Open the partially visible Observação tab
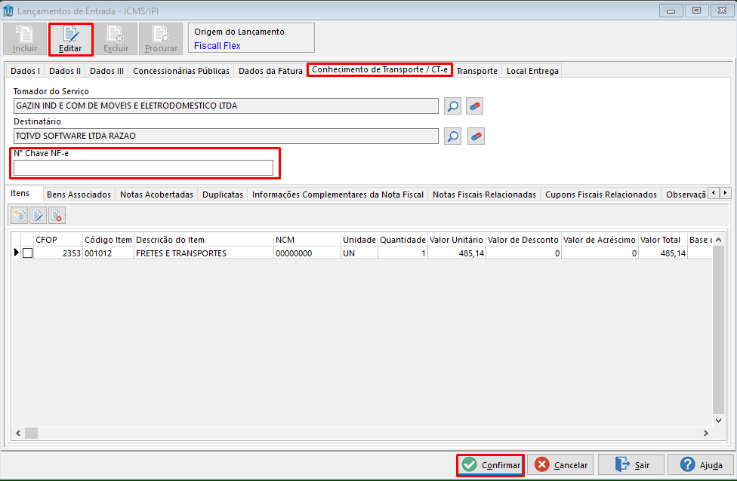737x481 pixels. coord(686,195)
